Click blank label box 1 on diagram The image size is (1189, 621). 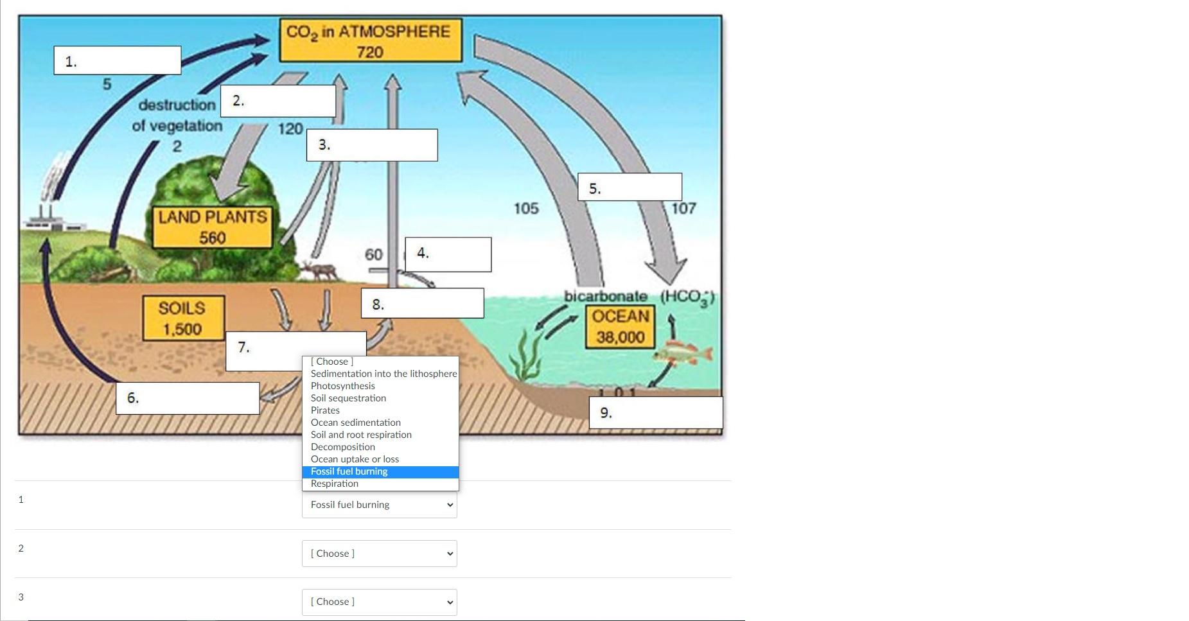click(x=118, y=60)
